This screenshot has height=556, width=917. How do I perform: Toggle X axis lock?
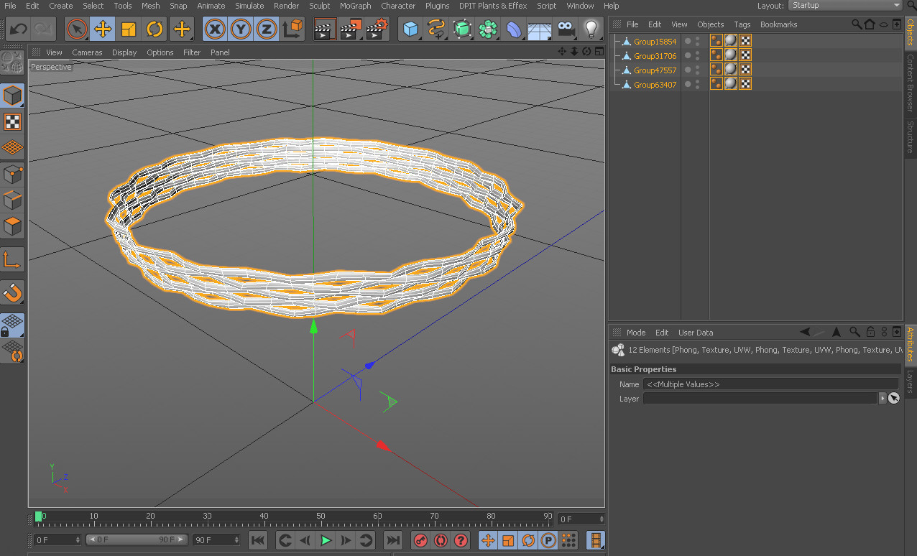coord(214,29)
